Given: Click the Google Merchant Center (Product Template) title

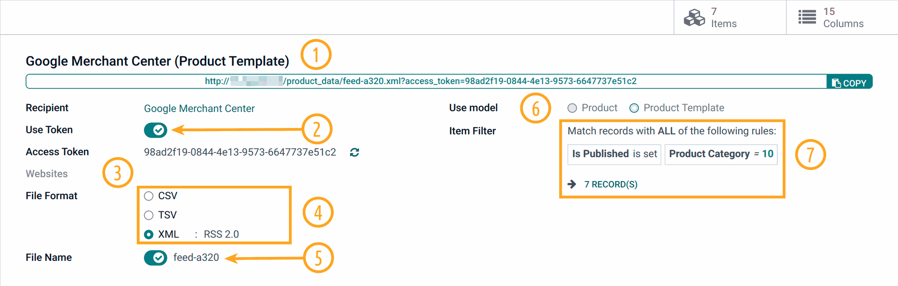Looking at the screenshot, I should click(157, 61).
